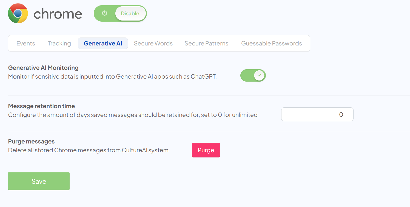Click the power icon in the green switch
This screenshot has height=207, width=410.
[104, 13]
